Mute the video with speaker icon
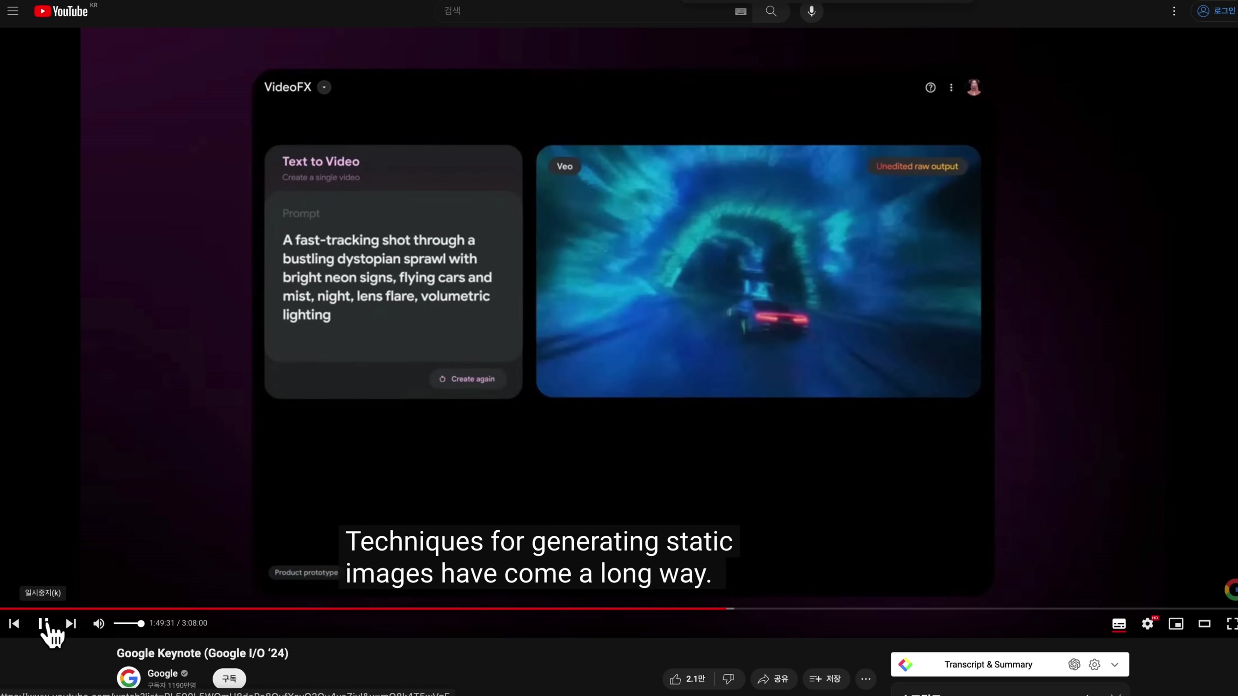This screenshot has width=1238, height=696. click(99, 623)
